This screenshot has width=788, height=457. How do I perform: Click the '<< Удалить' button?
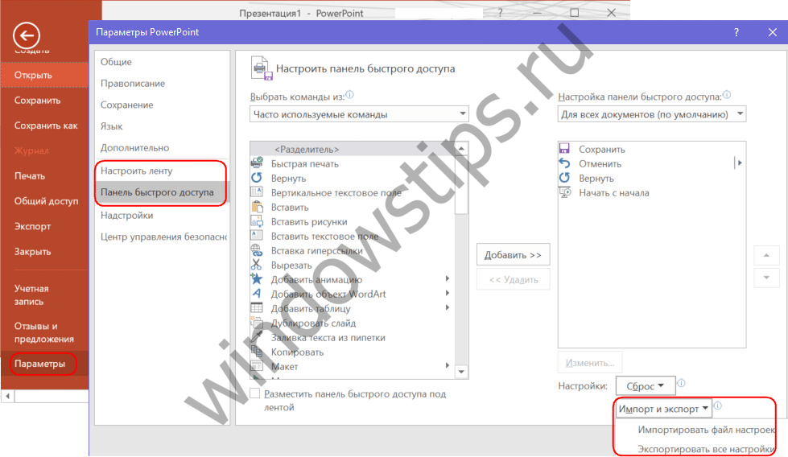(513, 279)
